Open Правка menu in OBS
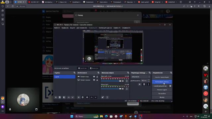The width and height of the screenshot is (212, 119). click(x=65, y=28)
